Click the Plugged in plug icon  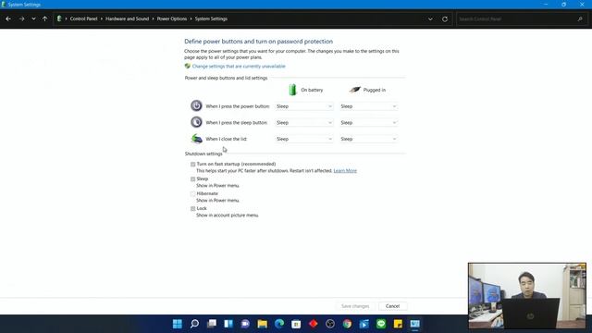pos(354,90)
